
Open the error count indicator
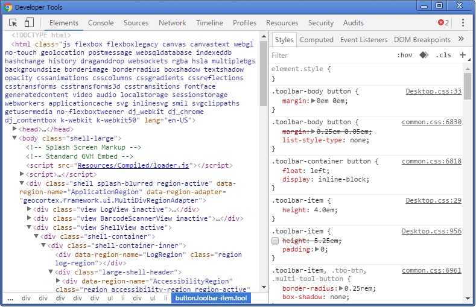coord(443,23)
